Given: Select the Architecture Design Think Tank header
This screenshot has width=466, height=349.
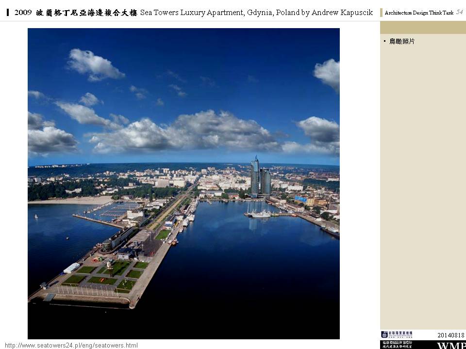Looking at the screenshot, I should [418, 13].
